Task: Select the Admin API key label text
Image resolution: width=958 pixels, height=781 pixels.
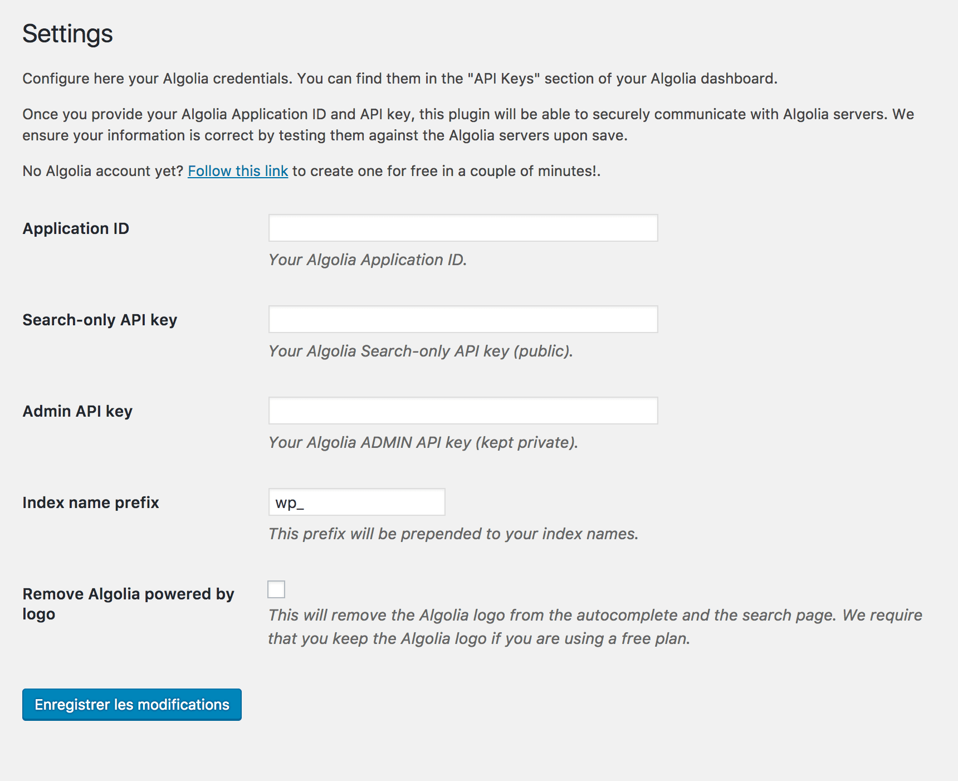Action: tap(77, 411)
